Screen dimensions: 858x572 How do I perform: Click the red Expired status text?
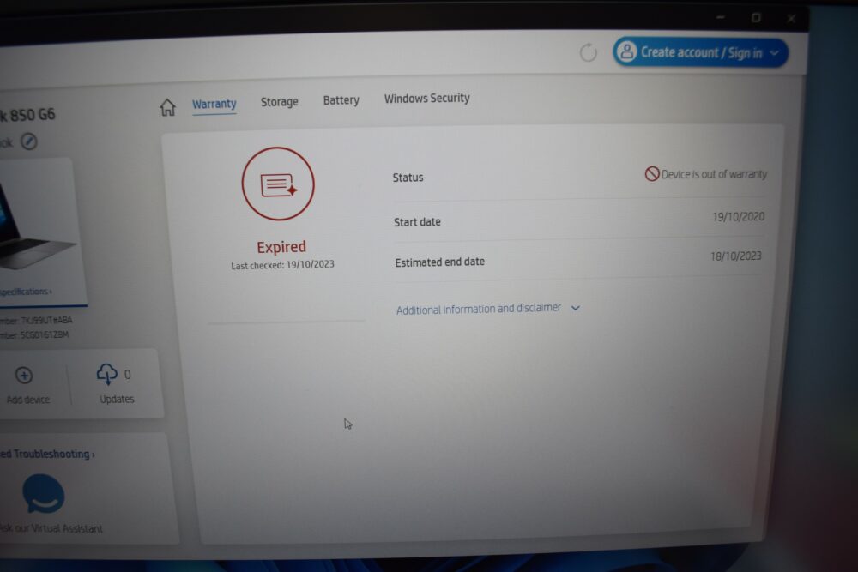tap(281, 247)
